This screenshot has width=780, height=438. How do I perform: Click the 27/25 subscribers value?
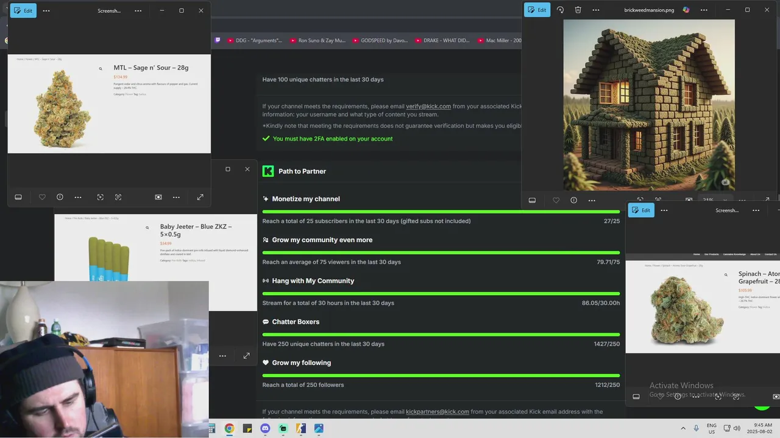(612, 221)
